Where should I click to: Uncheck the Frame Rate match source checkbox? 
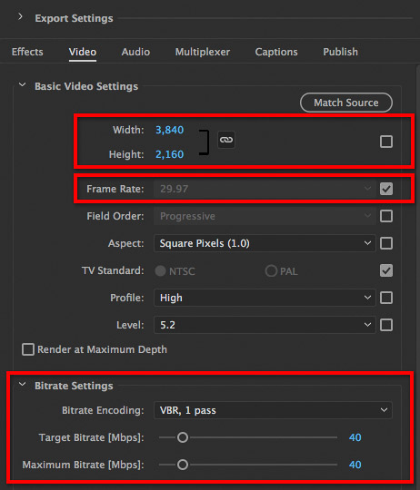click(386, 189)
